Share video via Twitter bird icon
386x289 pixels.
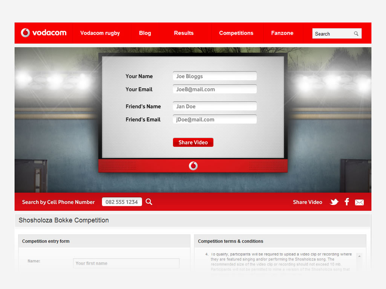click(334, 202)
